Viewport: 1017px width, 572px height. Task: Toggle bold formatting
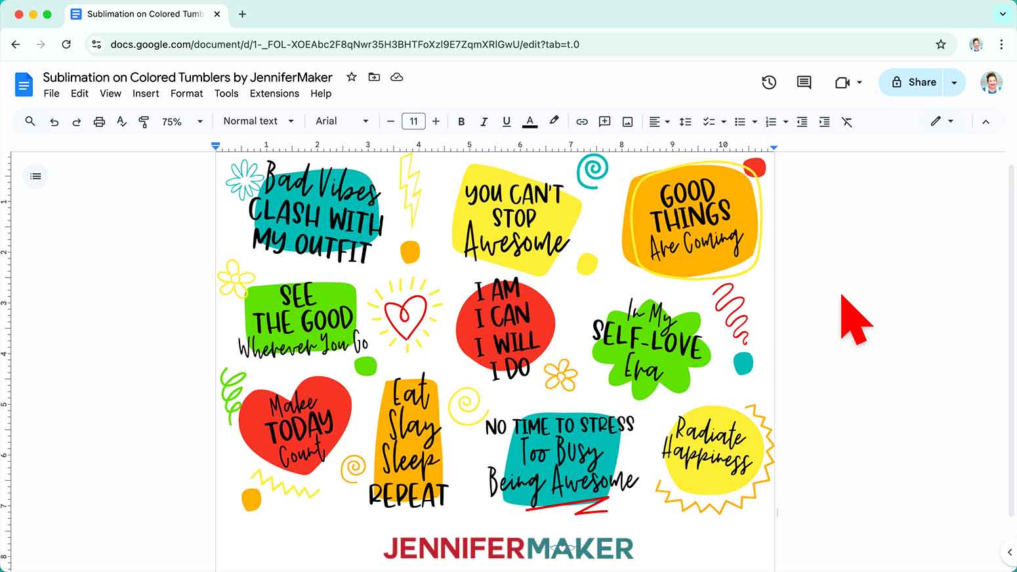(461, 121)
